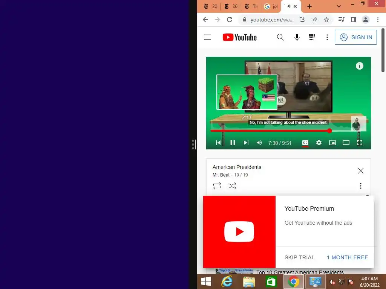Install app icon in address bar
386x289 pixels.
point(302,20)
